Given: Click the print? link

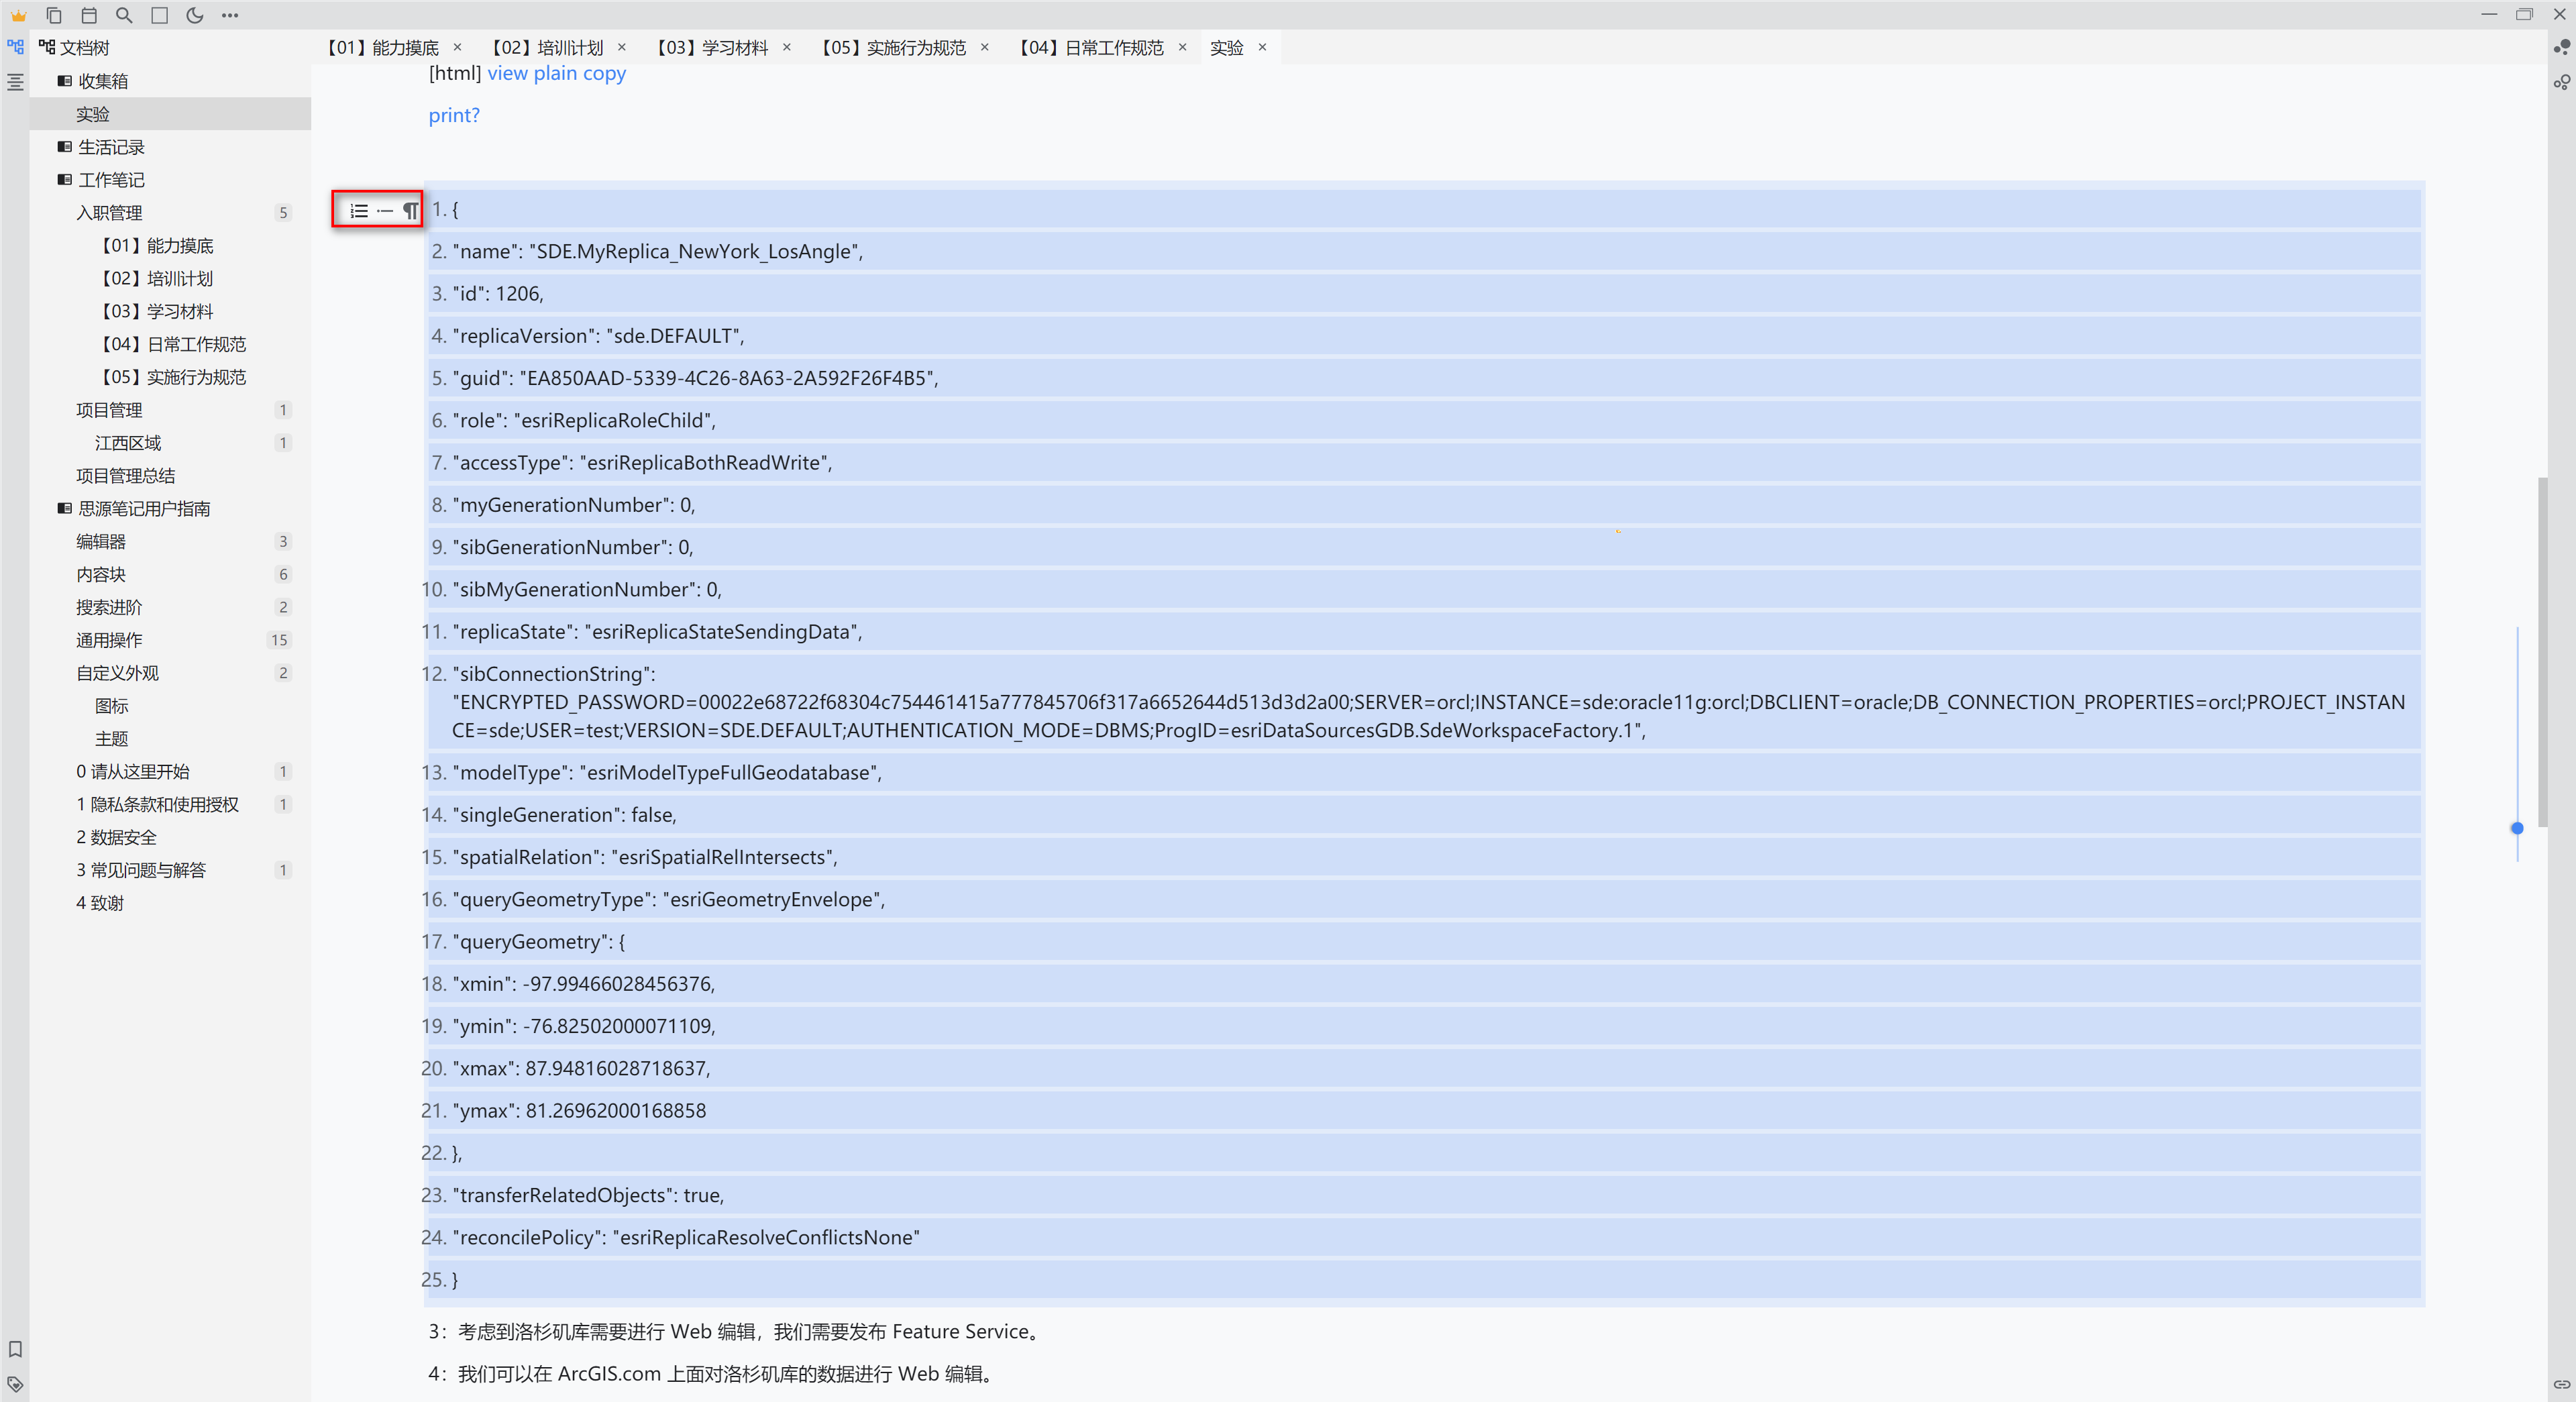Looking at the screenshot, I should coord(454,115).
